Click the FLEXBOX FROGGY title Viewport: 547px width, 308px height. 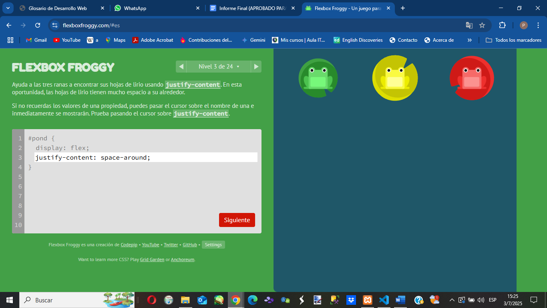pos(63,67)
